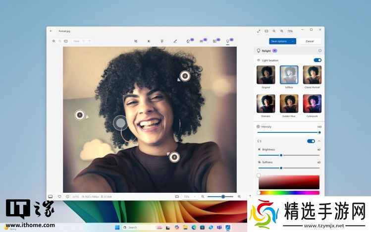Expand the Save options dropdown arrow
This screenshot has width=371, height=232.
tap(293, 41)
